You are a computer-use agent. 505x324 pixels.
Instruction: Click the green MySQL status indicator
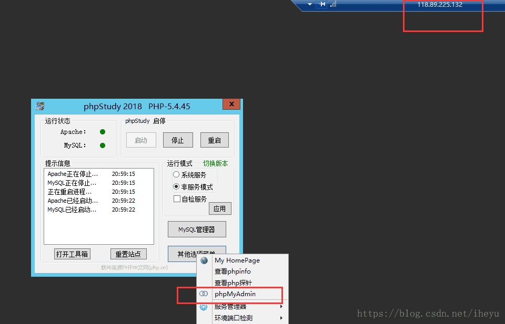[x=103, y=145]
